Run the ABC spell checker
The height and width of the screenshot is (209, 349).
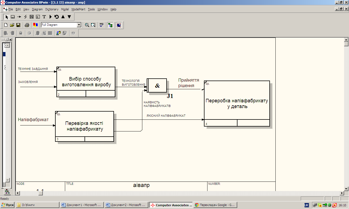101,25
